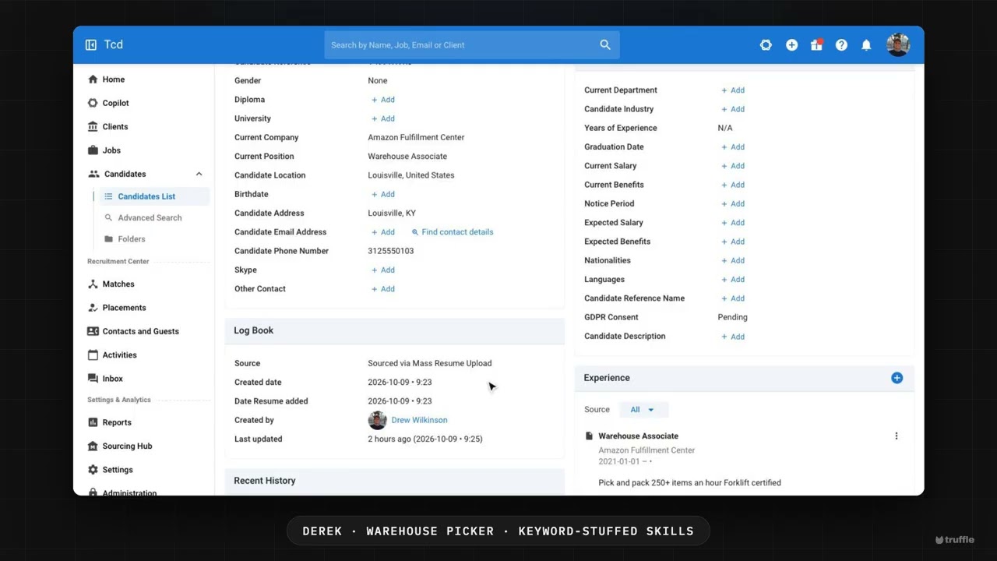Toggle the sidebar collapse icon next to Tcd
997x561 pixels.
(91, 45)
